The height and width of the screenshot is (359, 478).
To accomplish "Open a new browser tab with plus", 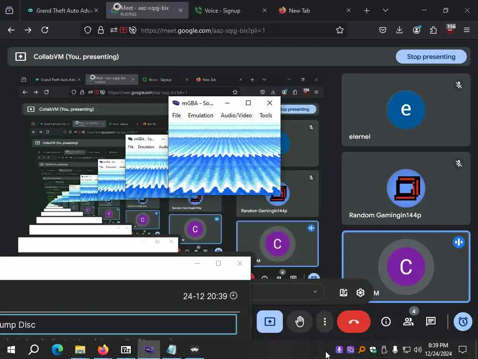I will tap(366, 11).
